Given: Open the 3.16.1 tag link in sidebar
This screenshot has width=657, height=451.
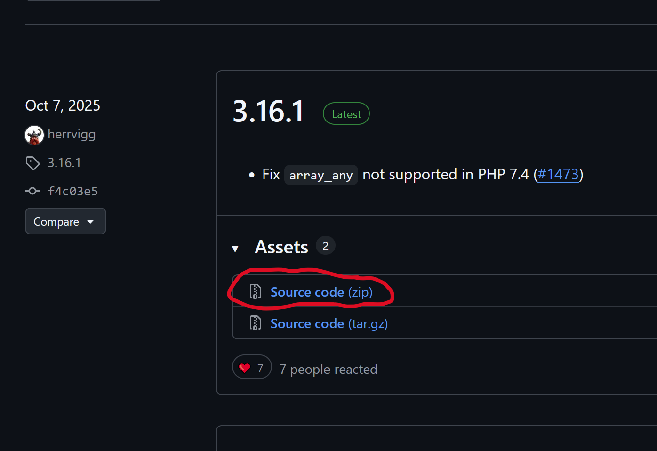Looking at the screenshot, I should [x=64, y=163].
